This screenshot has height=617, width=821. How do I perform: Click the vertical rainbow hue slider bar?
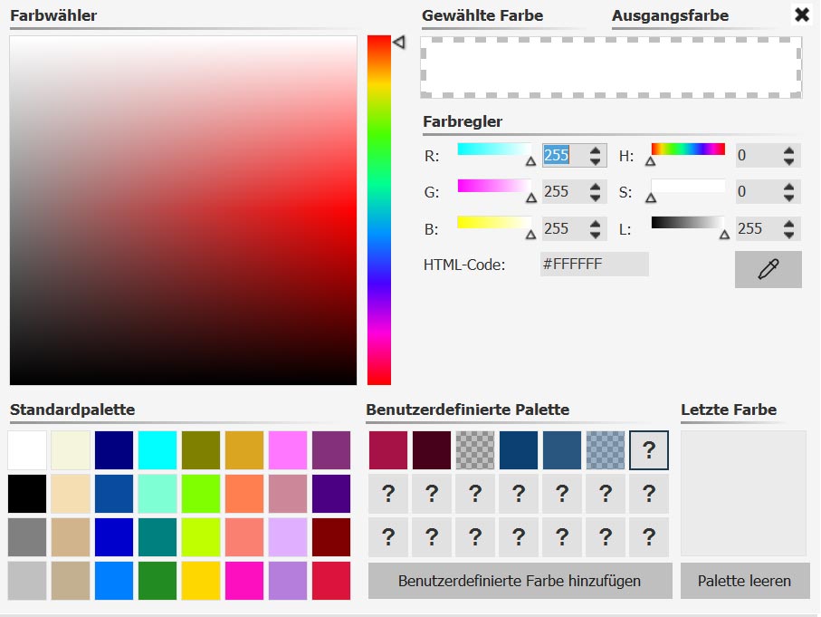[379, 210]
